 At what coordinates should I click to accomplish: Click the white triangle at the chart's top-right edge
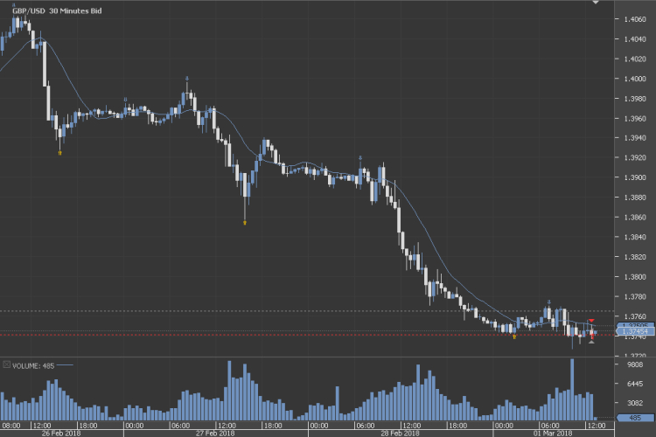[596, 3]
